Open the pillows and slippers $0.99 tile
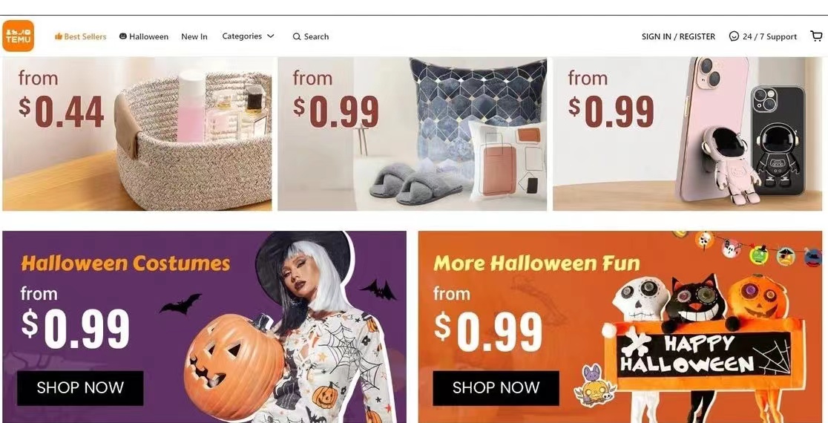The width and height of the screenshot is (828, 423). 413,134
